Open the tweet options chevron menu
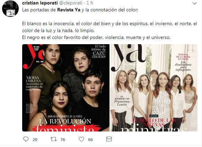 194,3
